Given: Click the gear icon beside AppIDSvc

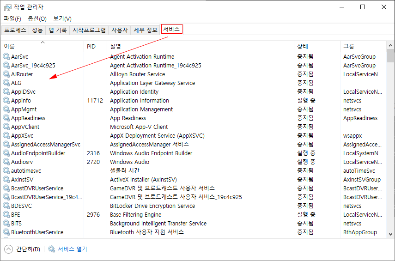Looking at the screenshot, I should tap(6, 92).
